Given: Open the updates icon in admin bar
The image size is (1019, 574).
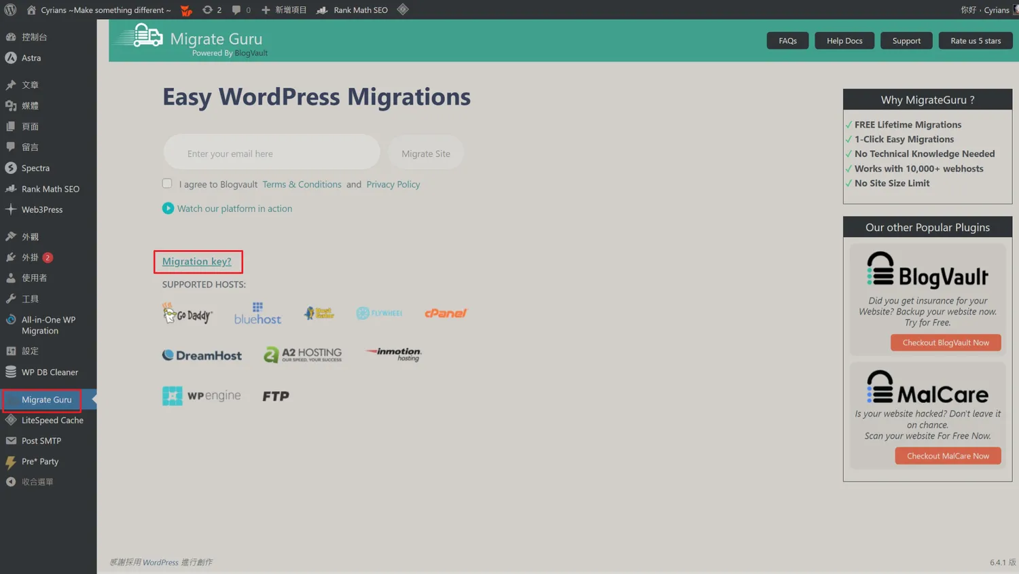Looking at the screenshot, I should [x=208, y=10].
